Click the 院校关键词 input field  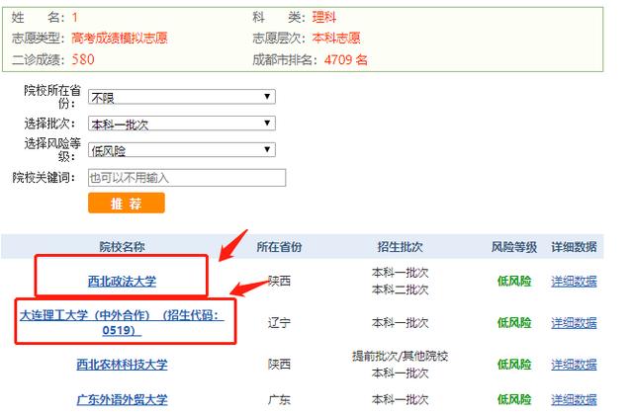(187, 178)
